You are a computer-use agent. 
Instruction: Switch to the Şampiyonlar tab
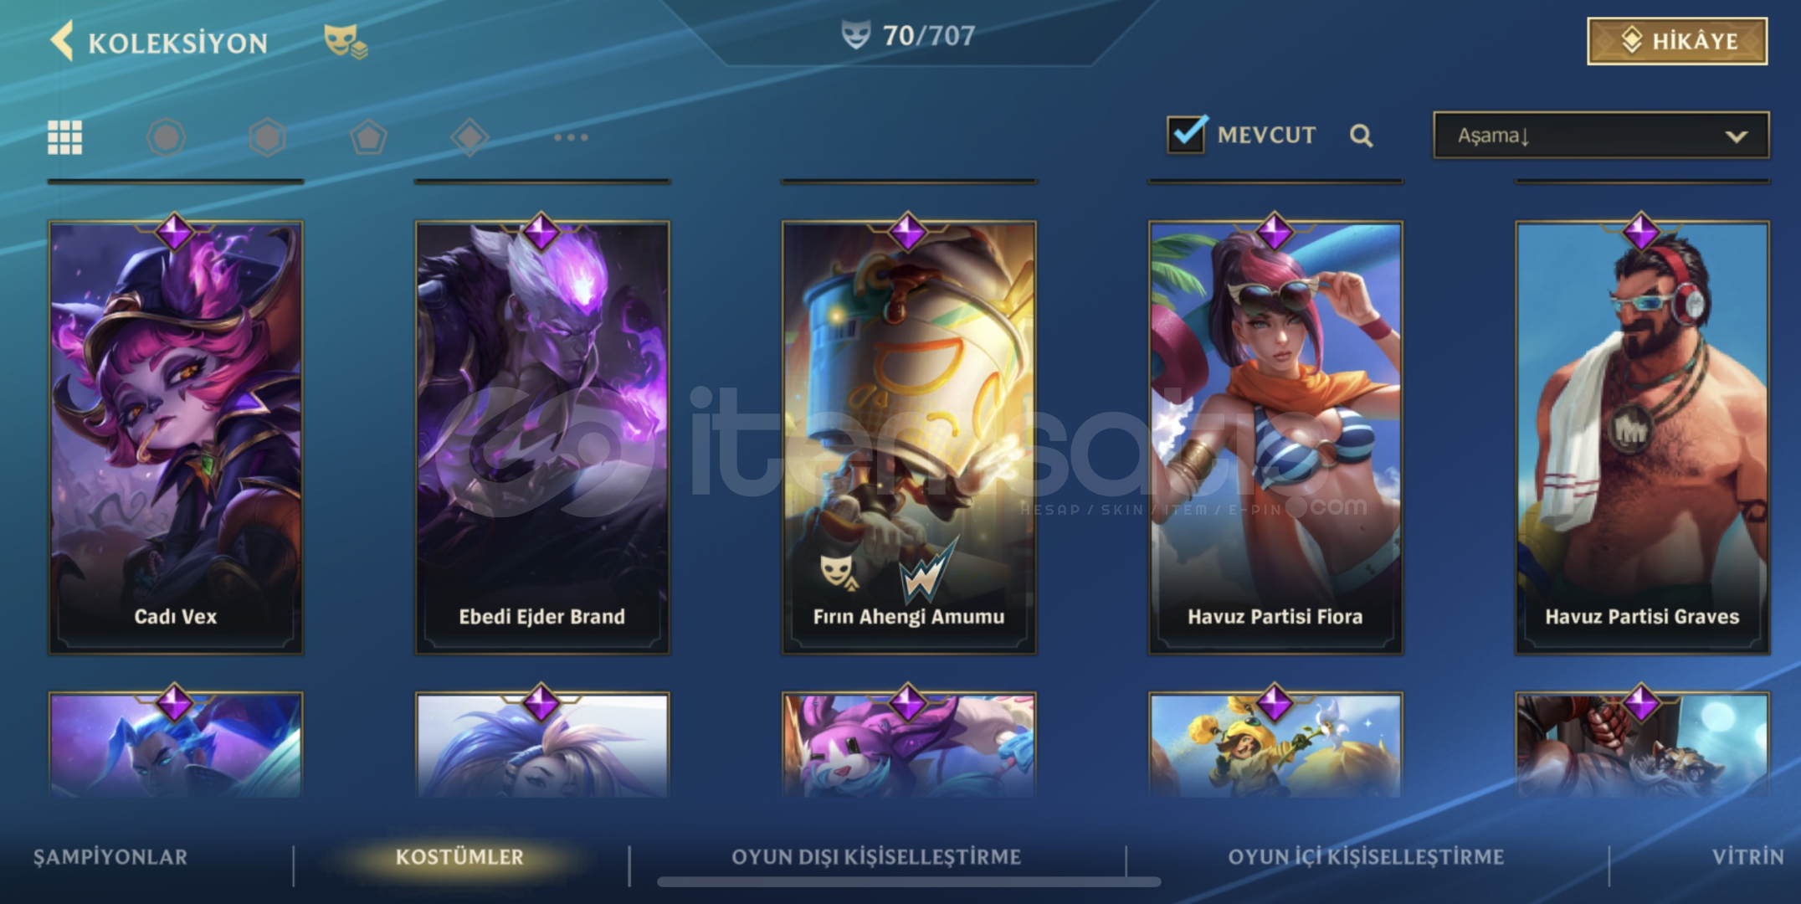[x=110, y=857]
